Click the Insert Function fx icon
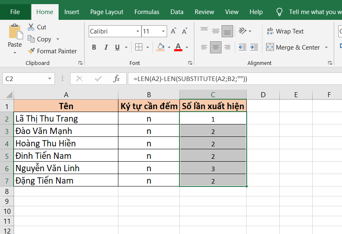The width and height of the screenshot is (342, 234). (x=117, y=79)
